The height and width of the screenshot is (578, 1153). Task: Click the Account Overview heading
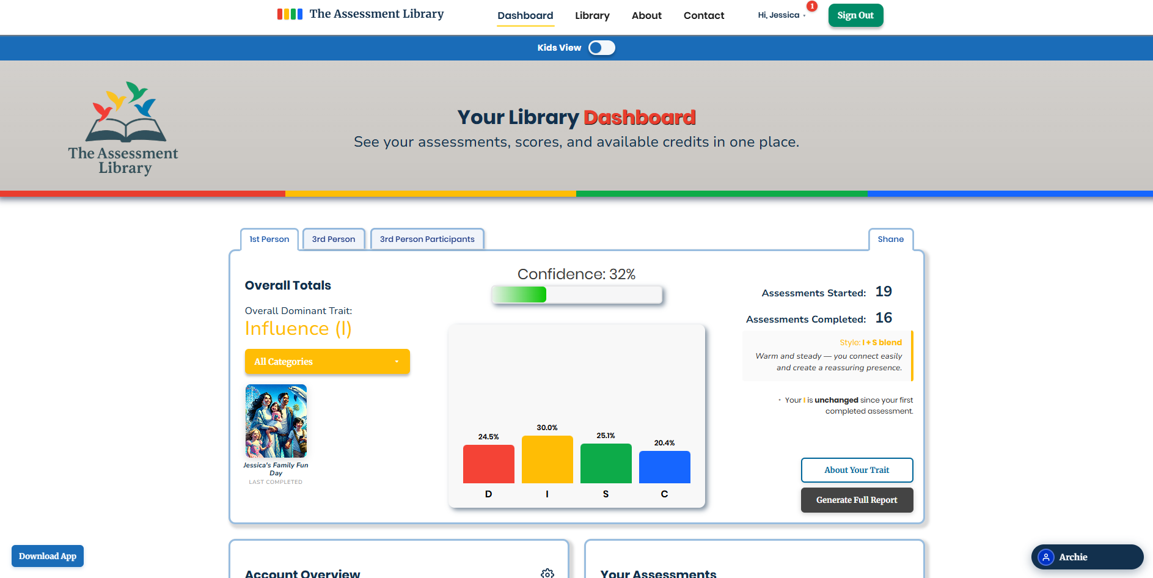[302, 573]
